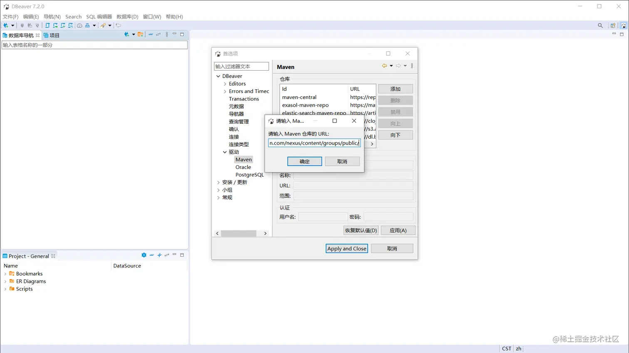Open three-dot menu in Maven preferences header

412,66
